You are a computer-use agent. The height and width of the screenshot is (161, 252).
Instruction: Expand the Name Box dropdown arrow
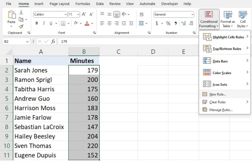point(27,42)
